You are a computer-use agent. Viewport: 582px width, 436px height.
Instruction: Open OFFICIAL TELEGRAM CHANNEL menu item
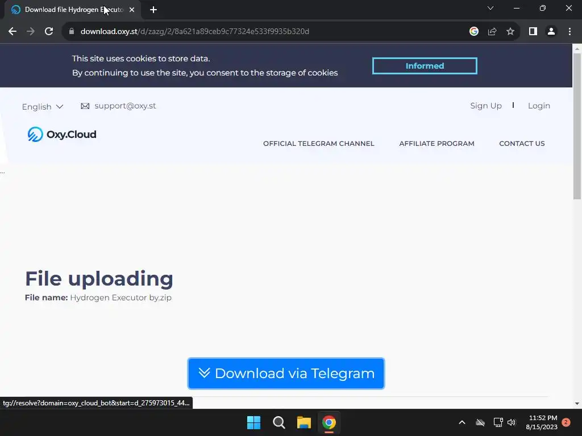(318, 144)
